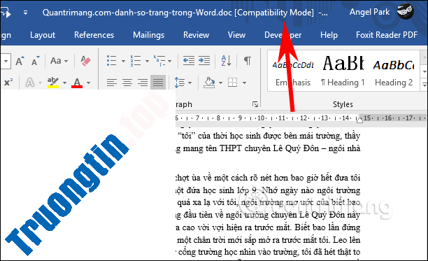Open the Review tab
The image size is (428, 261).
[196, 35]
